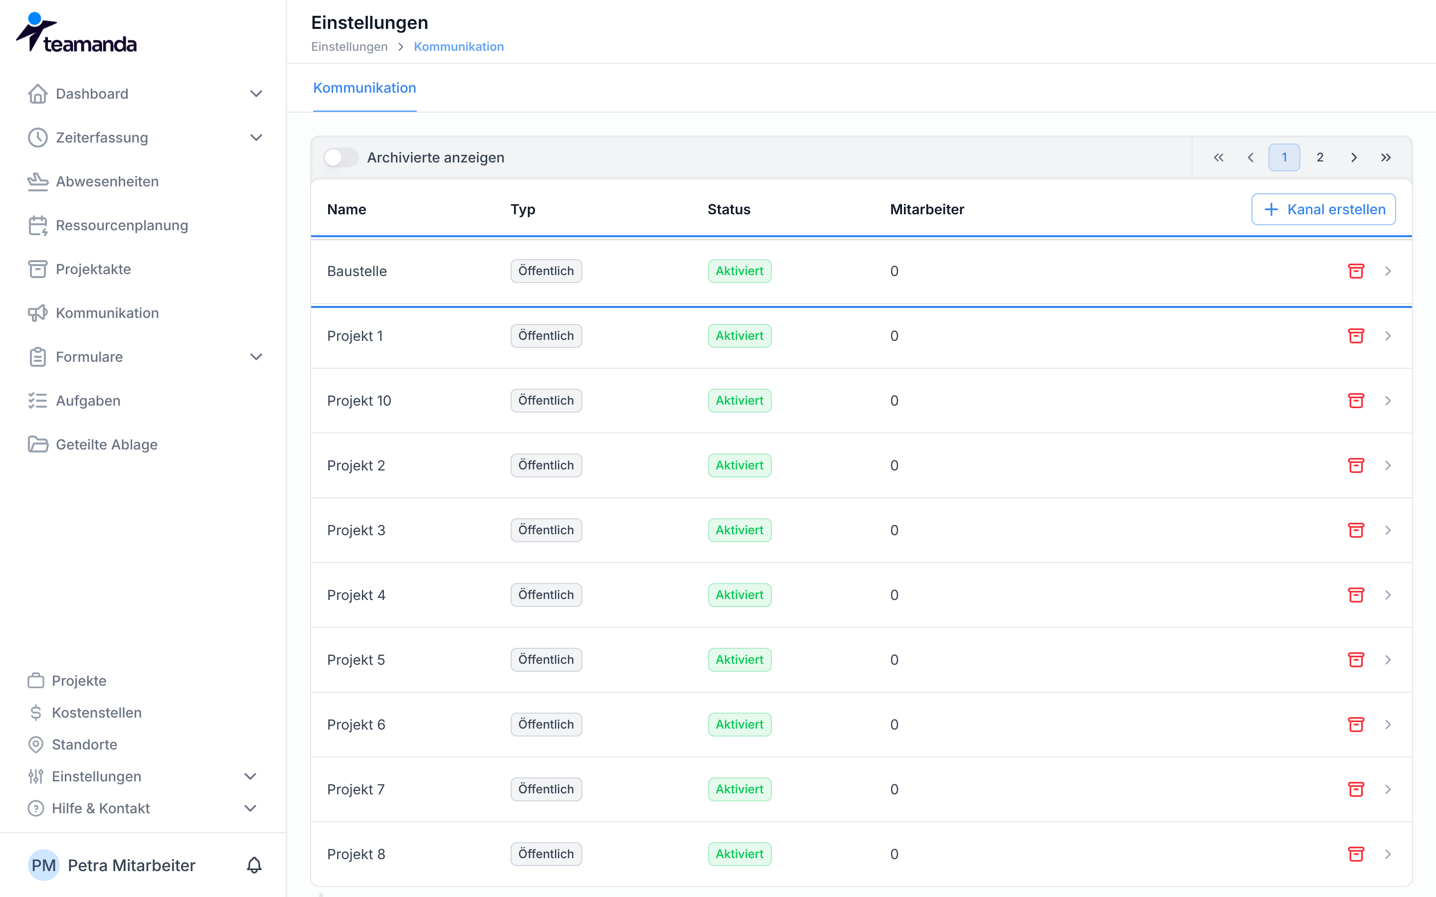The width and height of the screenshot is (1436, 897).
Task: Expand the Dashboard menu chevron
Action: coord(256,94)
